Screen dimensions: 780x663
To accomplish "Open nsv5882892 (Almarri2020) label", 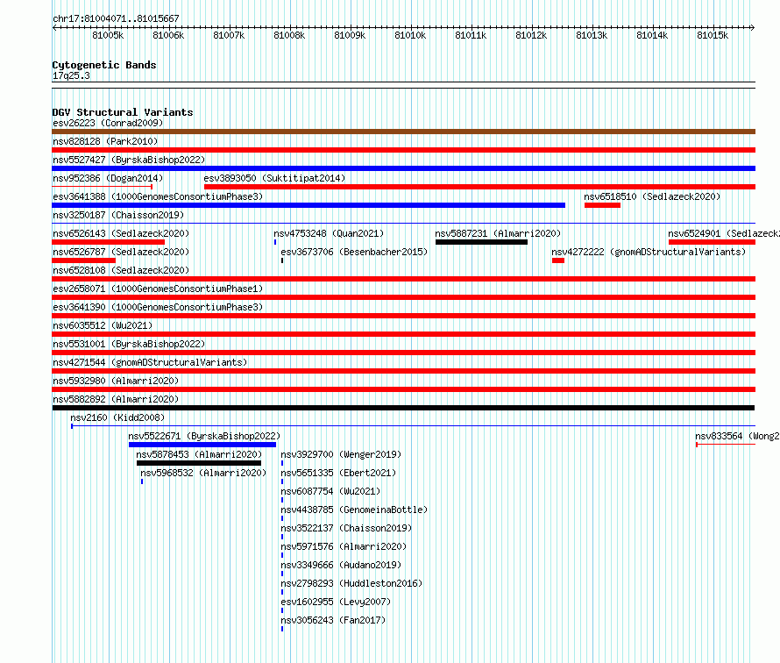I will pyautogui.click(x=116, y=399).
